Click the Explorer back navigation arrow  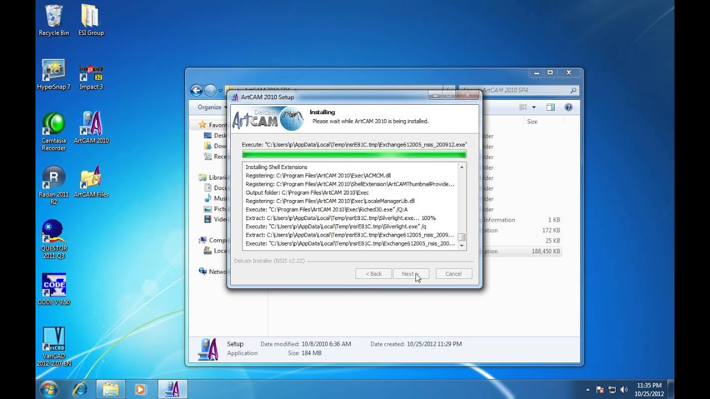(x=196, y=90)
